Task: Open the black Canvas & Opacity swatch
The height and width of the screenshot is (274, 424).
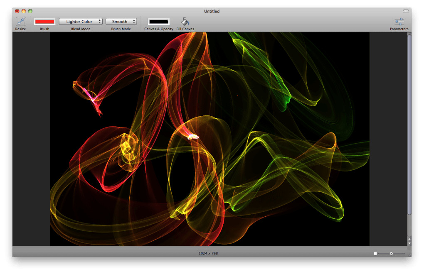Action: click(159, 22)
